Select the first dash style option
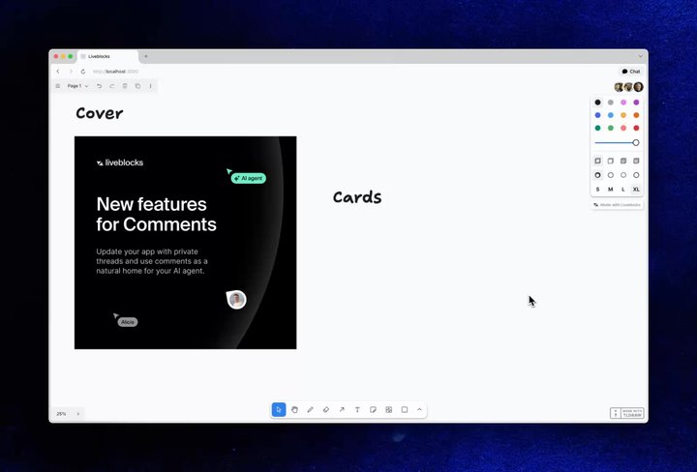This screenshot has width=697, height=472. [598, 175]
